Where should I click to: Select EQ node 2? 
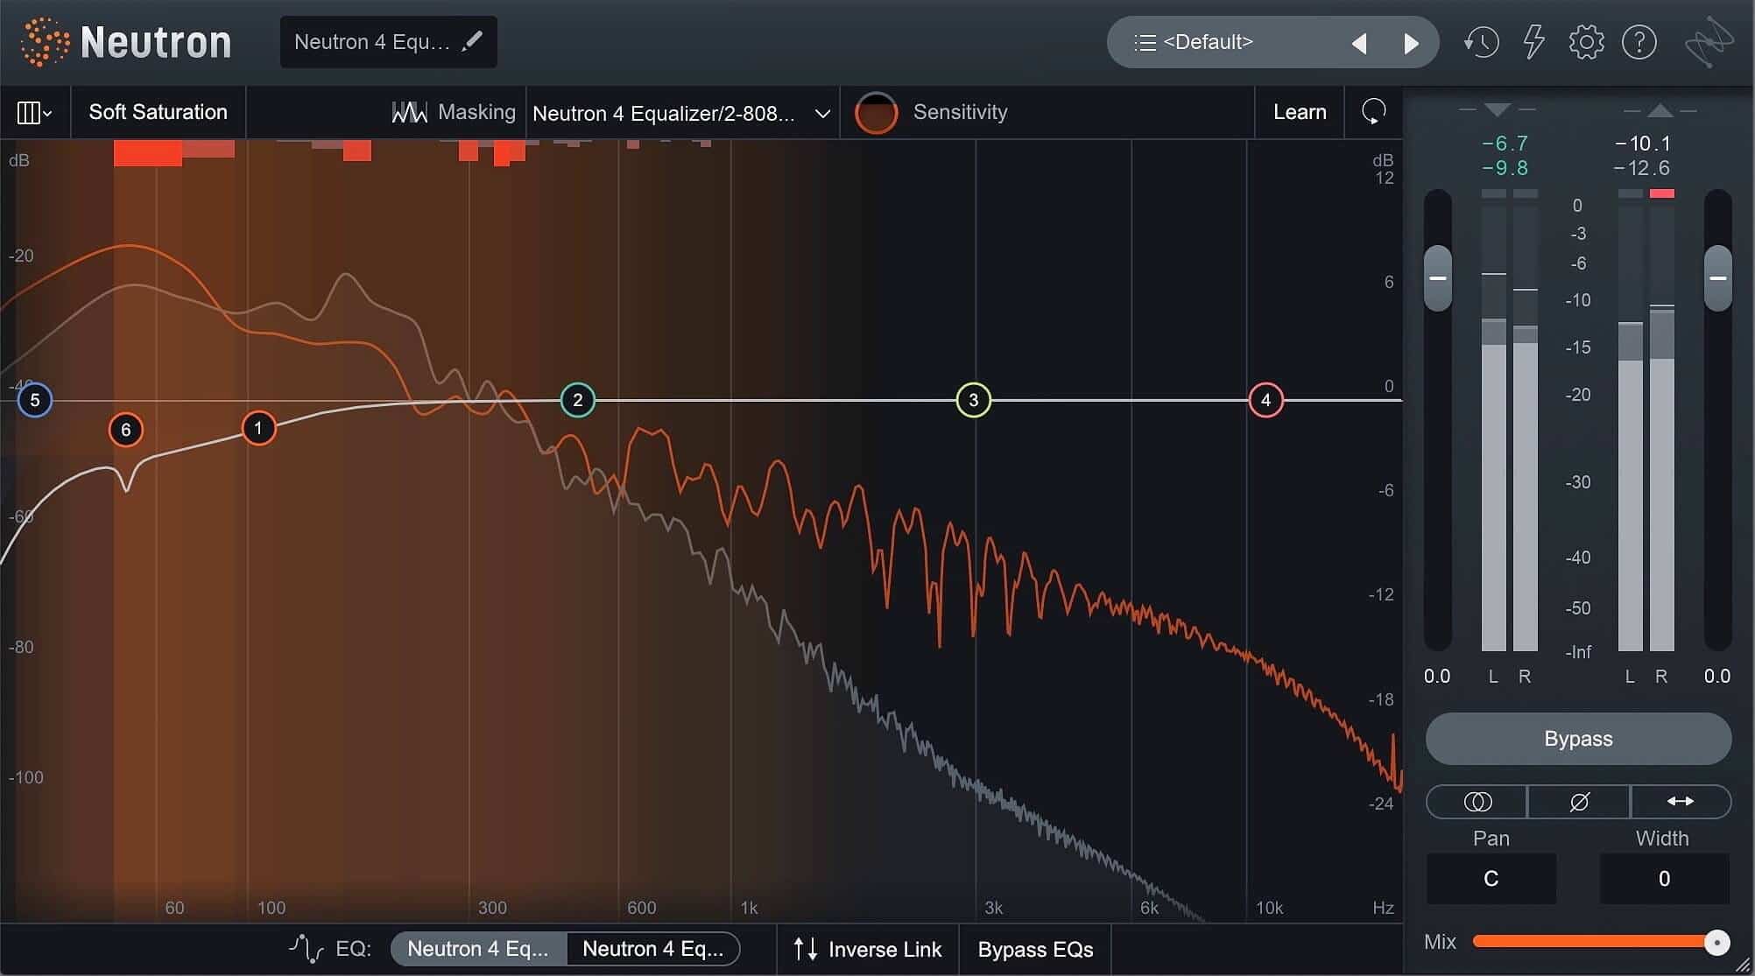577,400
